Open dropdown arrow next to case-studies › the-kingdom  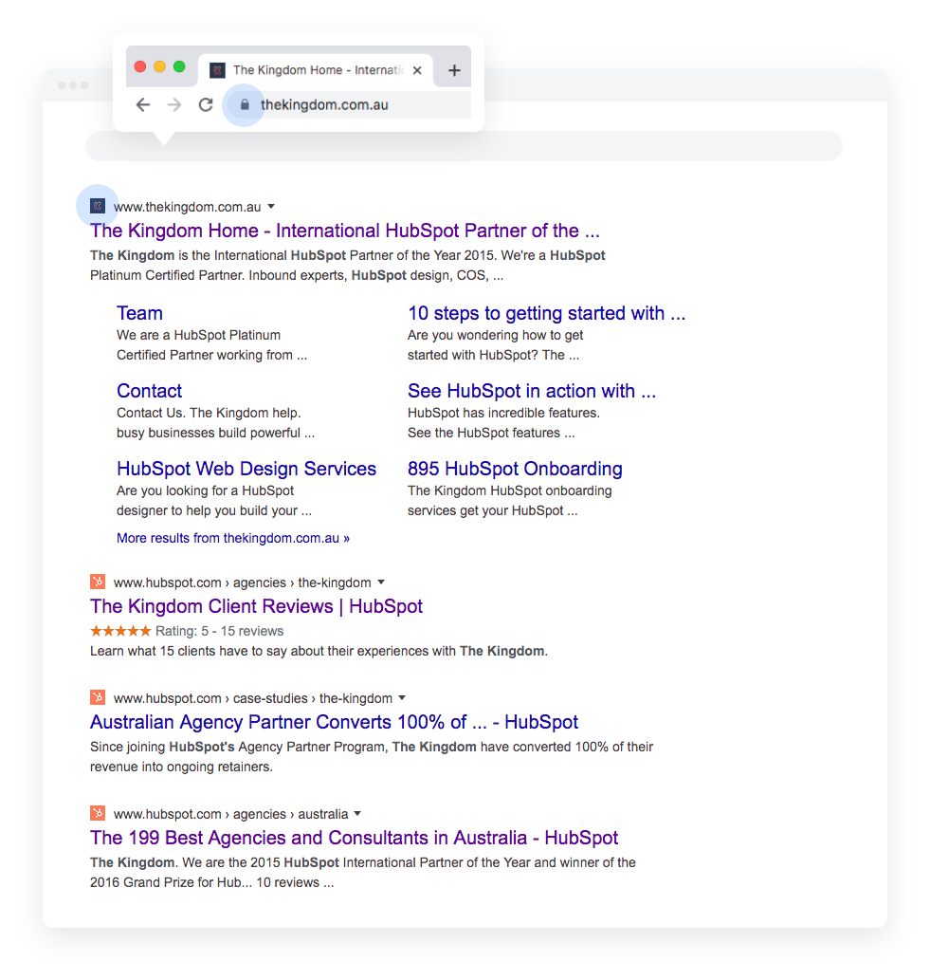(402, 697)
